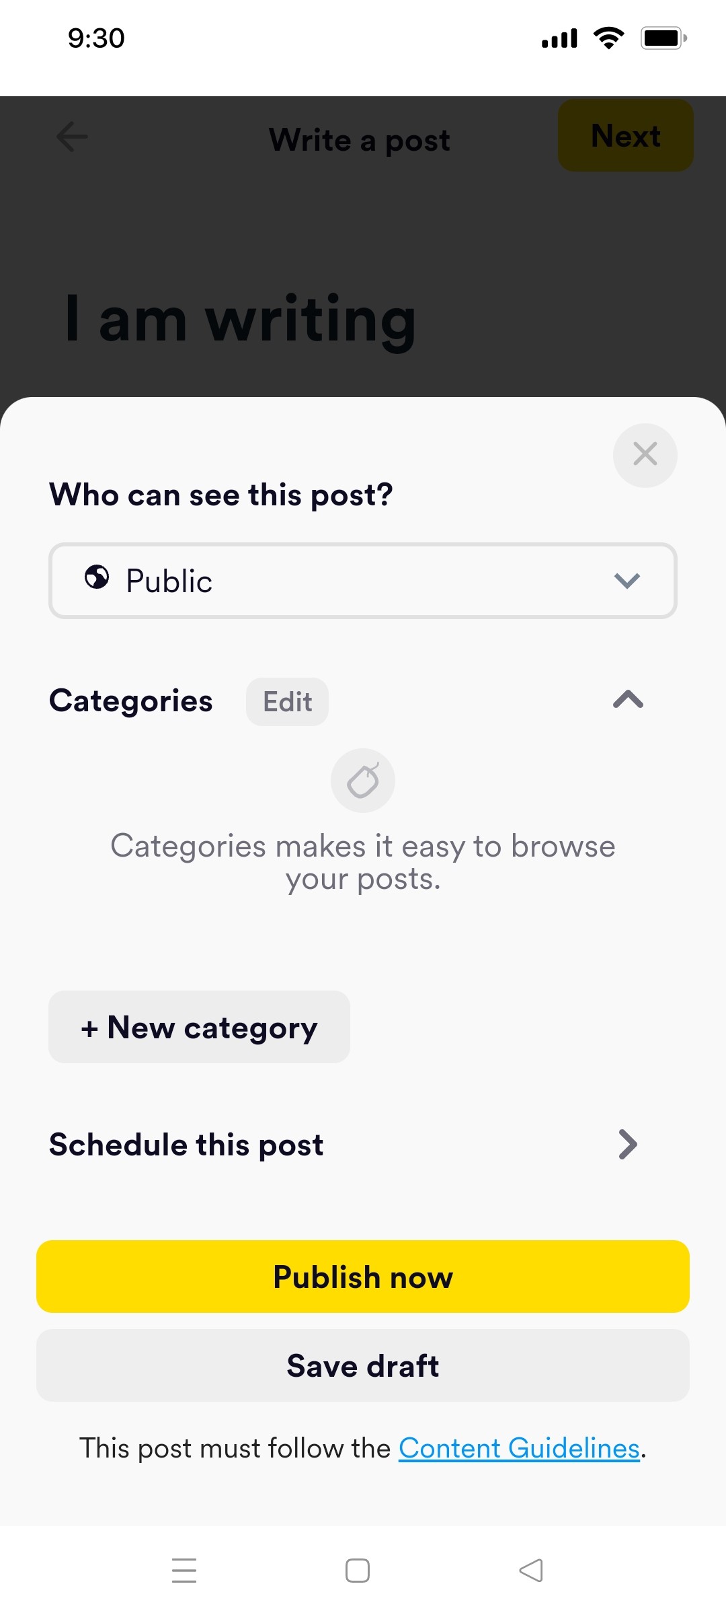
Task: Open the Content Guidelines link
Action: click(518, 1447)
